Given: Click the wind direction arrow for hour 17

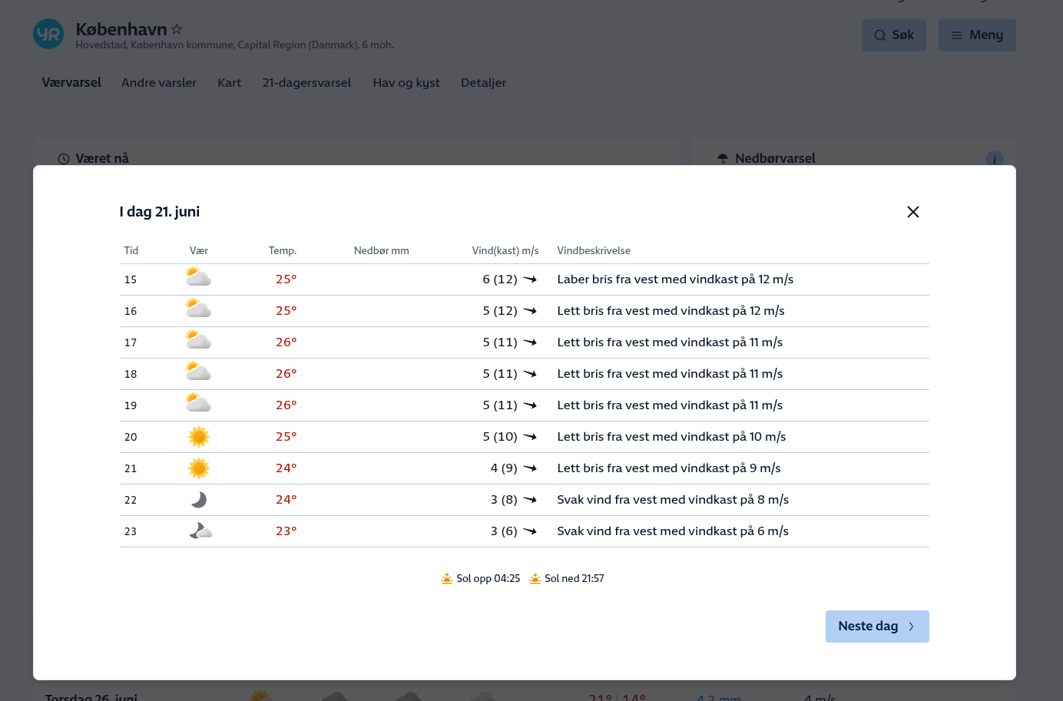Looking at the screenshot, I should coord(530,342).
